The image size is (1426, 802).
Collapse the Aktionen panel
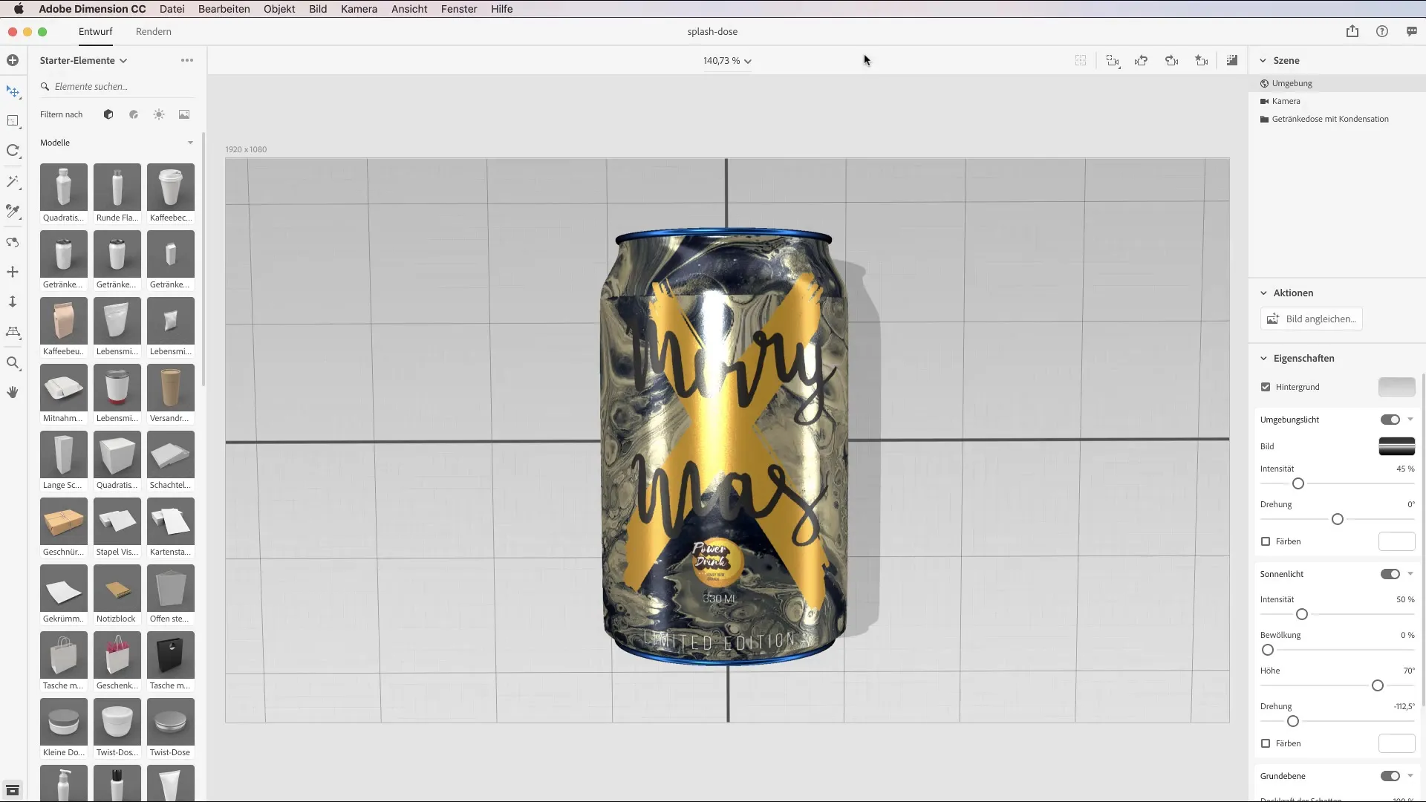[x=1263, y=293]
